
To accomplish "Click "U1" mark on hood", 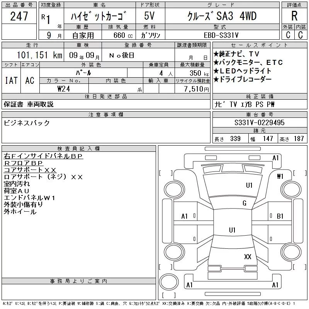I will point(249,185).
